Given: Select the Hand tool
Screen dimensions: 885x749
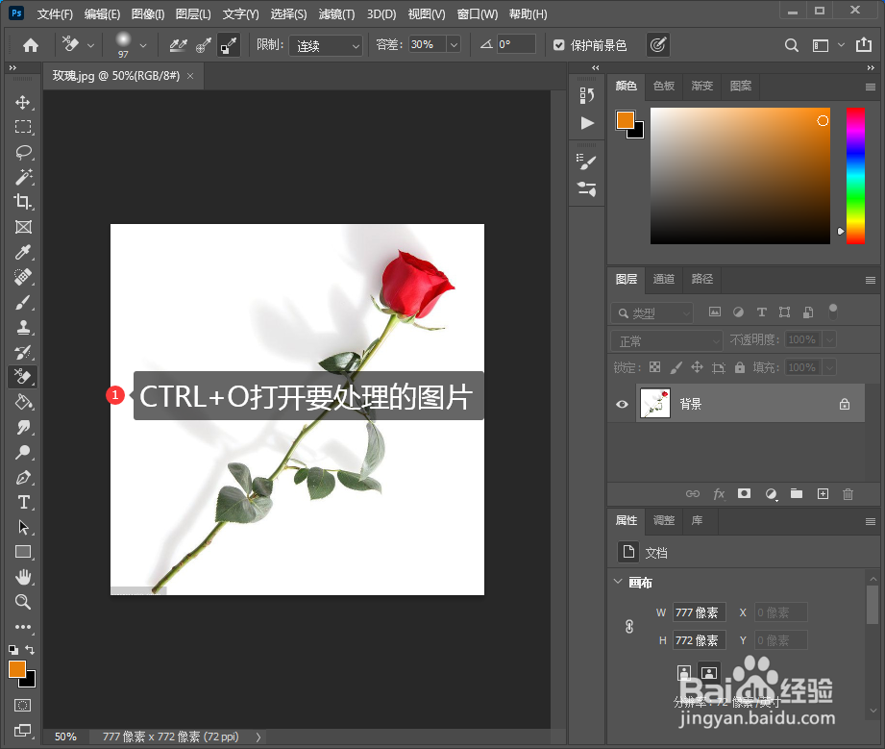Looking at the screenshot, I should [x=23, y=577].
